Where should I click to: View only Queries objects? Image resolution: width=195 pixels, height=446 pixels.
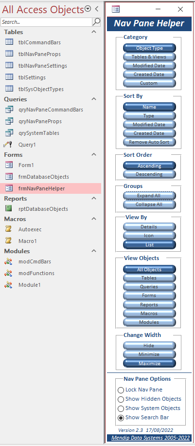click(x=149, y=287)
